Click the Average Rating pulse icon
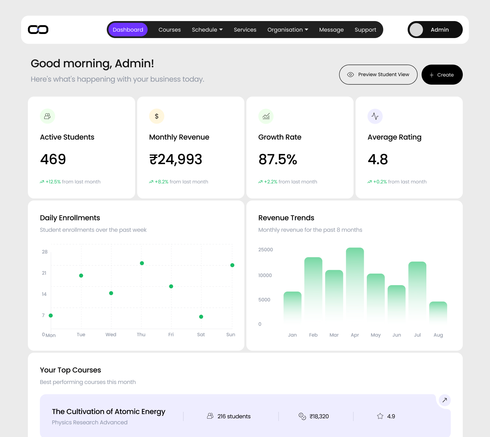490x437 pixels. [x=375, y=116]
